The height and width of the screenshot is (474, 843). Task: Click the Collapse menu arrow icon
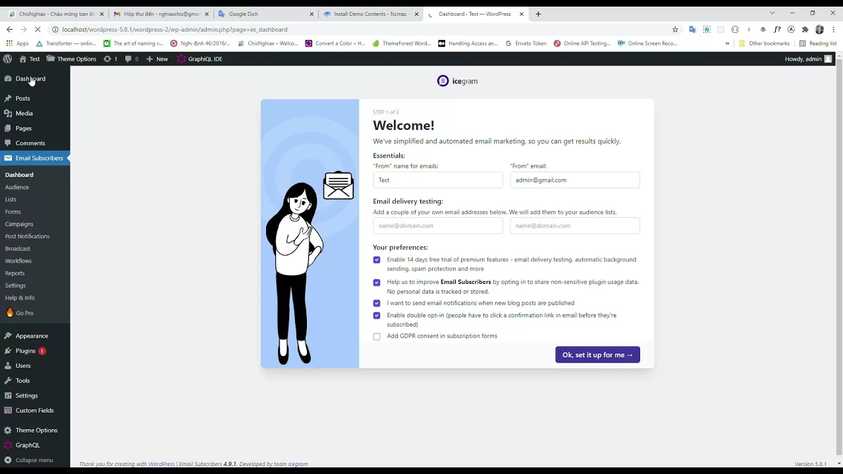8,460
